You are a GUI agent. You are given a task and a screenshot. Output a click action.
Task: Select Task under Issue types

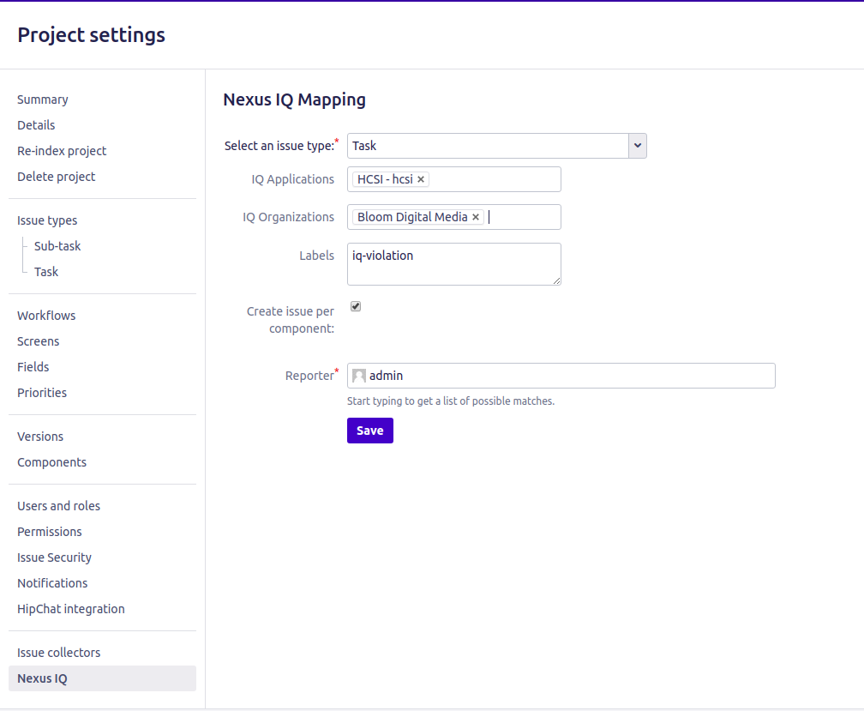46,272
